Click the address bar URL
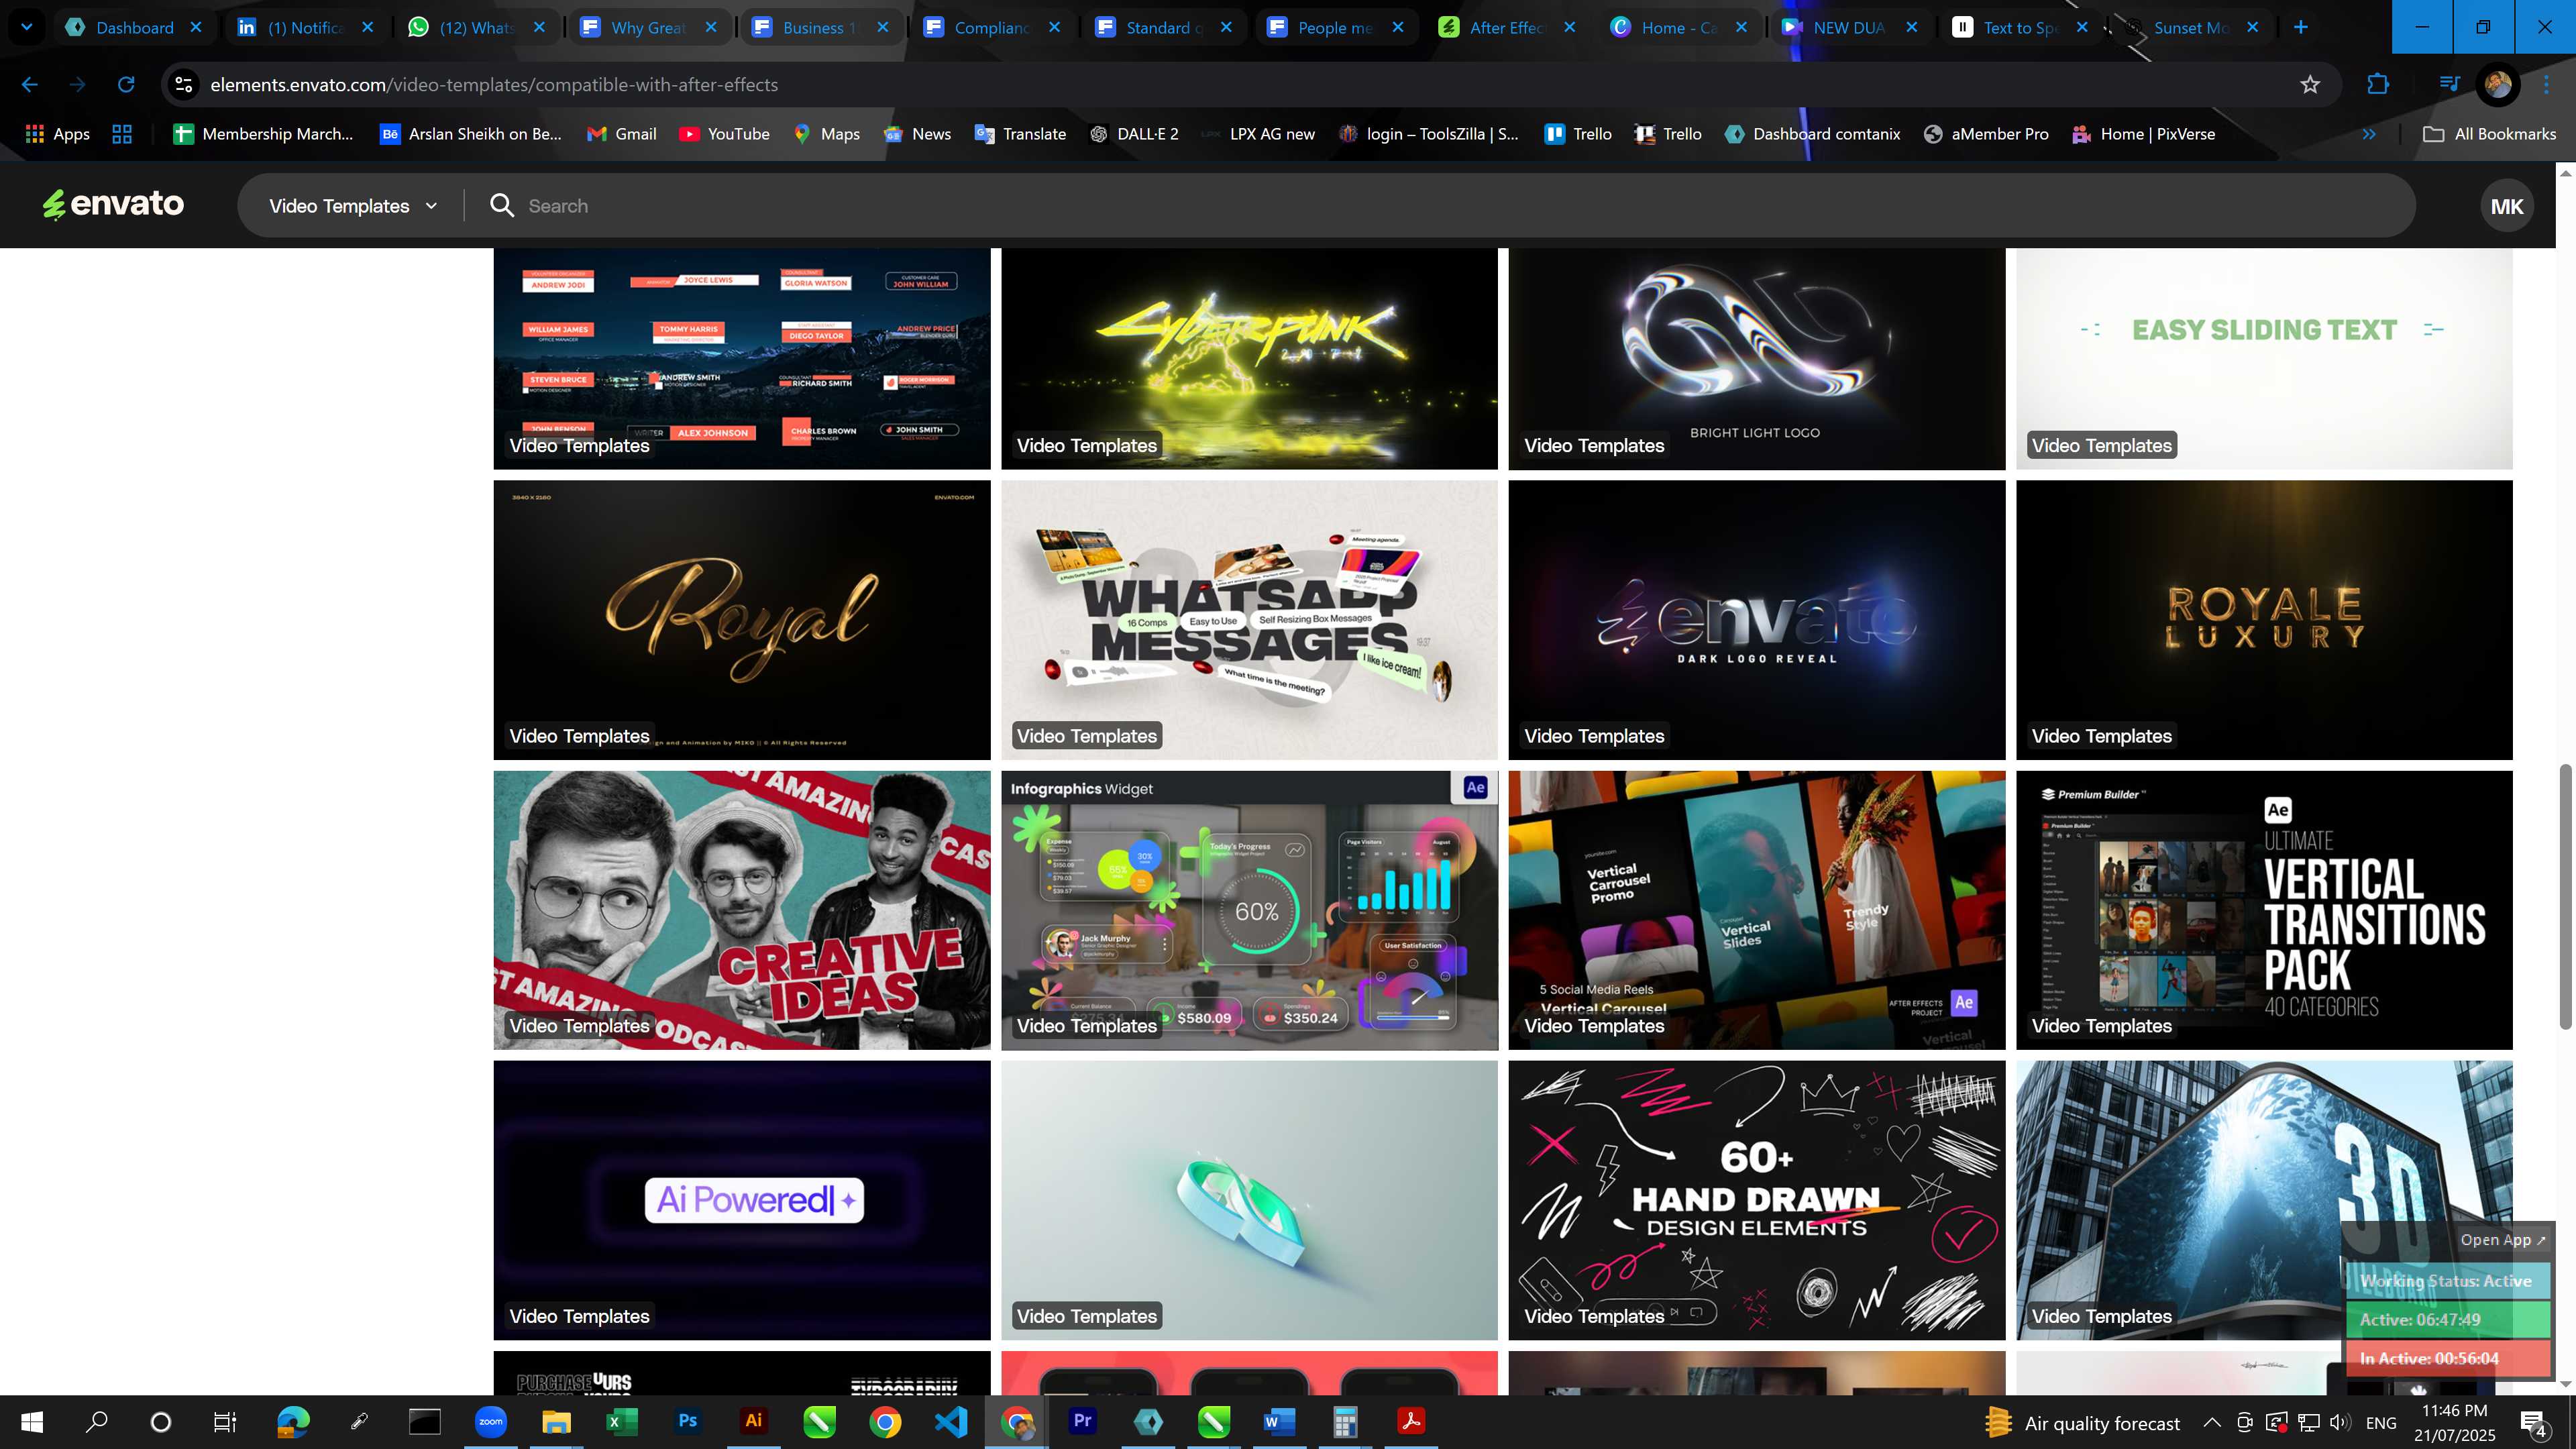Image resolution: width=2576 pixels, height=1449 pixels. tap(494, 85)
